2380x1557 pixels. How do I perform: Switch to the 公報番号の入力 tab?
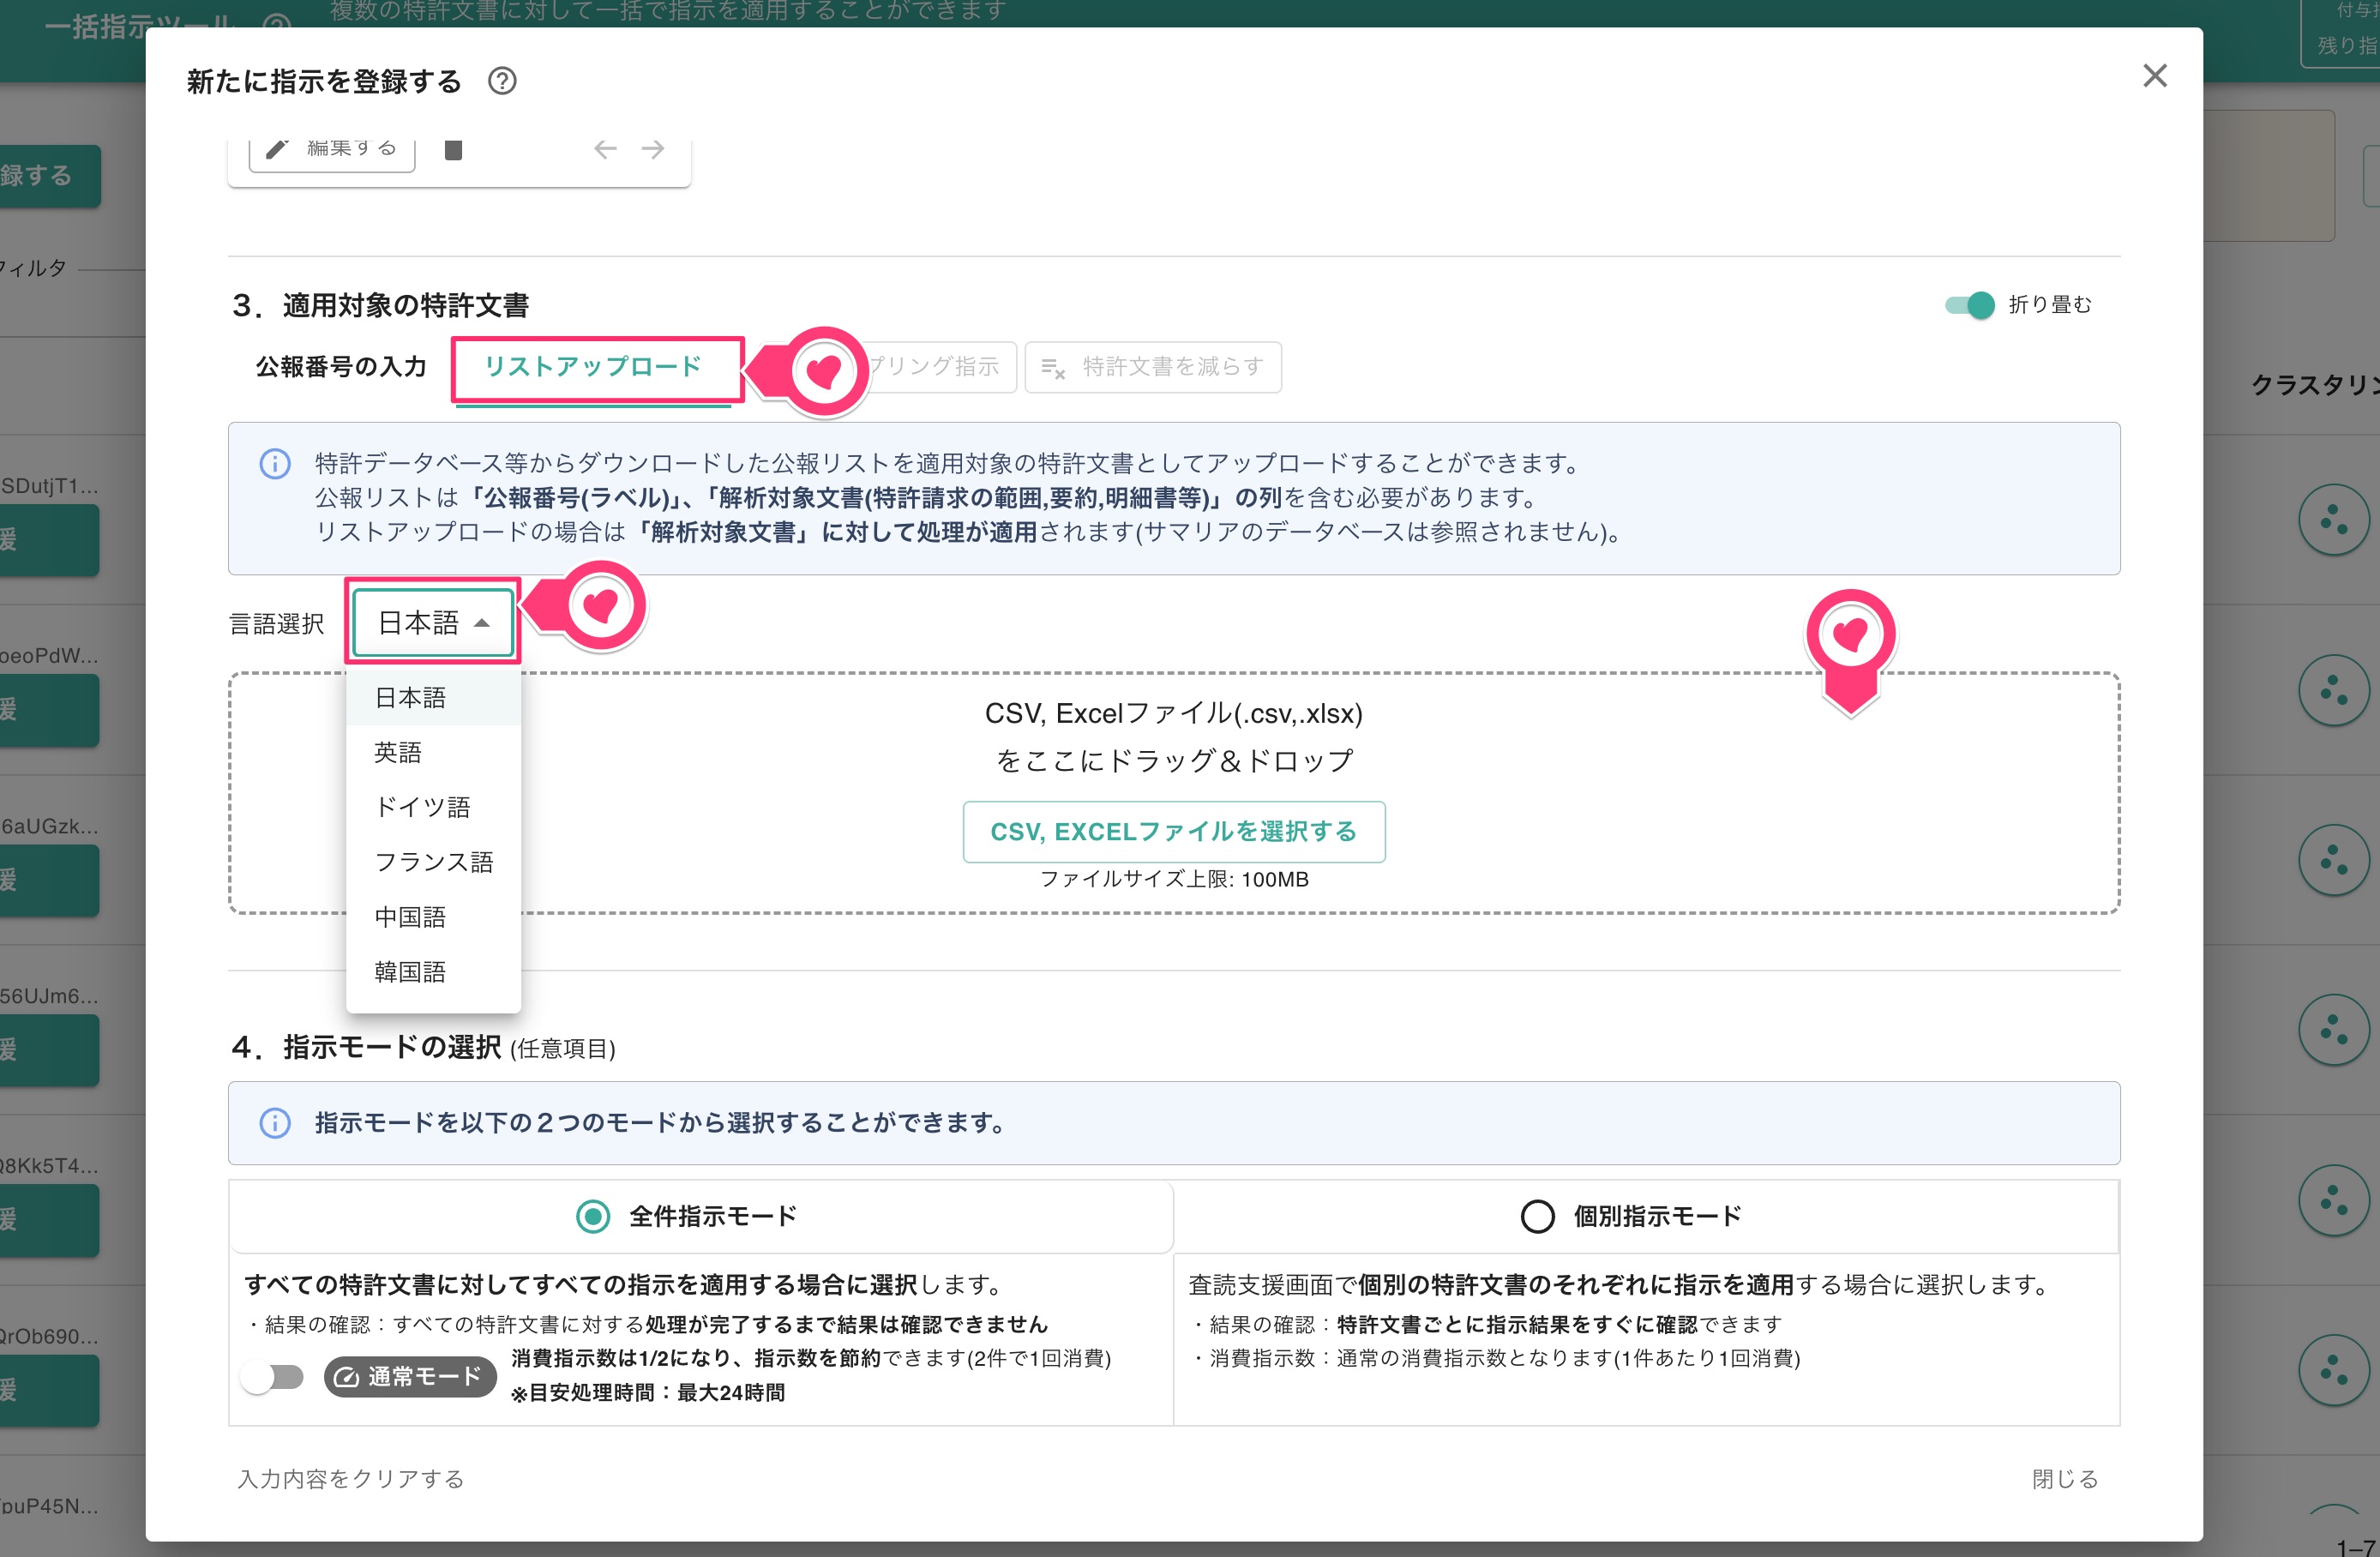point(341,367)
